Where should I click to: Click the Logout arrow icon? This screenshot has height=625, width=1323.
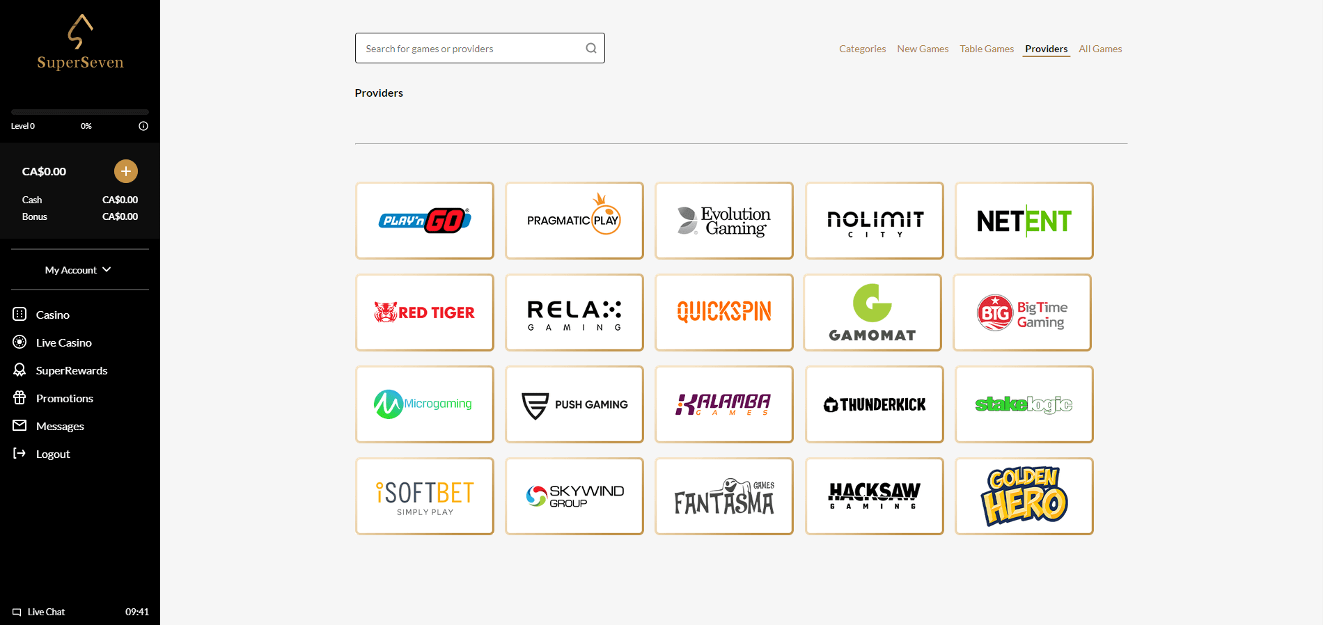click(x=19, y=454)
